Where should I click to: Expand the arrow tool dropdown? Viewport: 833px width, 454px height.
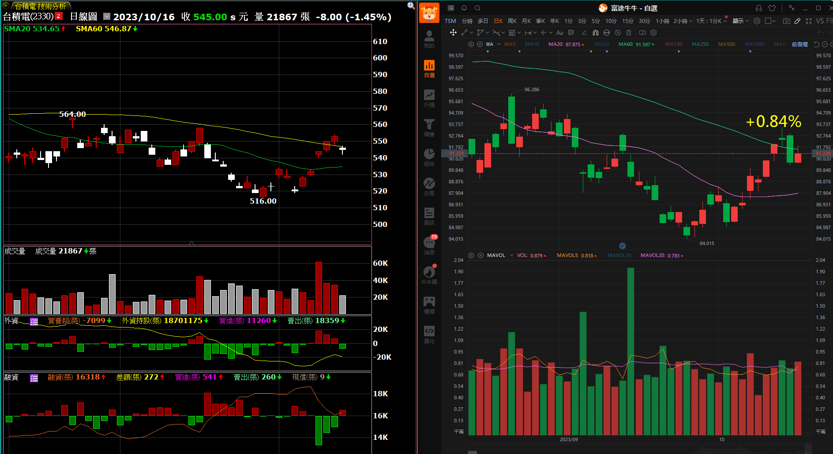tap(551, 33)
